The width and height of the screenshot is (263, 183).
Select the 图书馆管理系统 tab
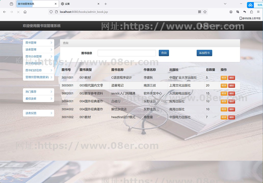coord(37,4)
